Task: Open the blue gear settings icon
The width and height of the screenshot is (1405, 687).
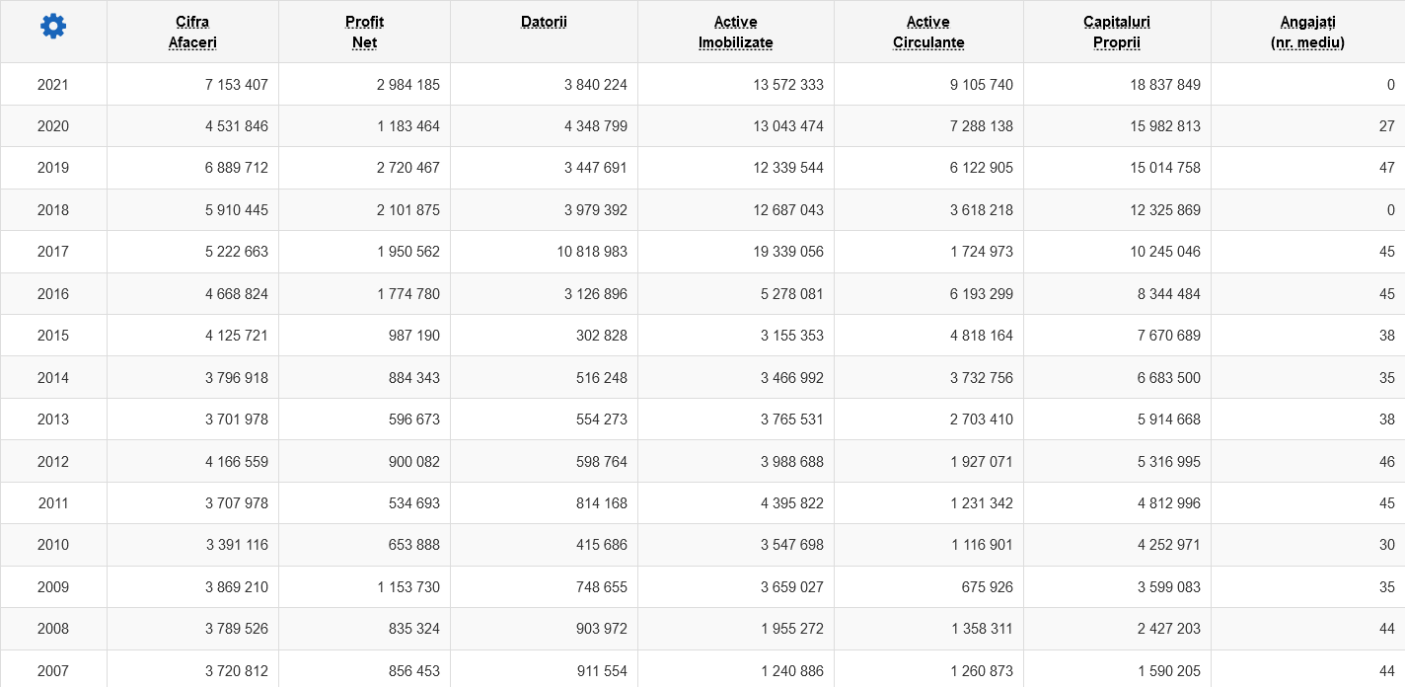Action: tap(53, 27)
